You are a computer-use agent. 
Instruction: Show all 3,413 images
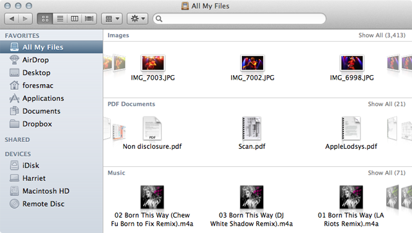tap(382, 35)
